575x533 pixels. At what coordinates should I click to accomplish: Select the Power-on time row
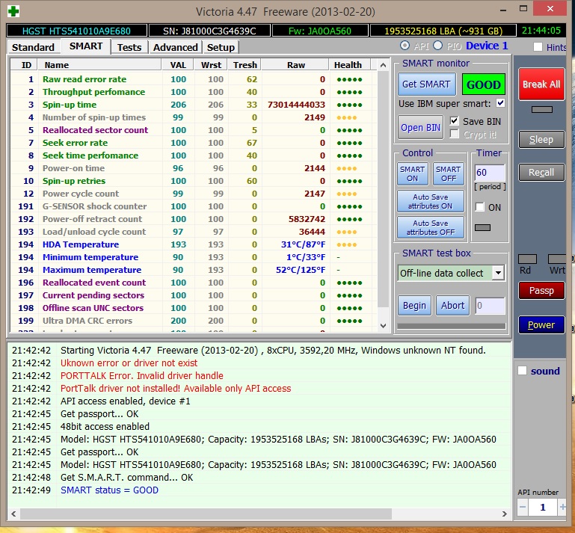click(x=194, y=168)
